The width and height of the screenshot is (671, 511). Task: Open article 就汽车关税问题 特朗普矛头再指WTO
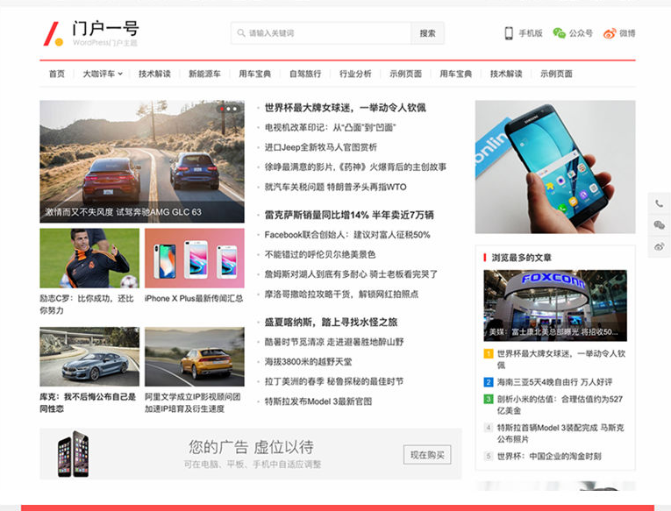pyautogui.click(x=335, y=187)
